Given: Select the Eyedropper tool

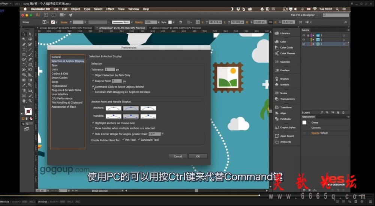Looking at the screenshot, I should 24,85.
